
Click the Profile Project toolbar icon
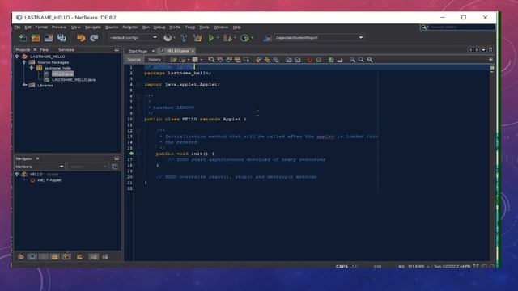[x=244, y=38]
